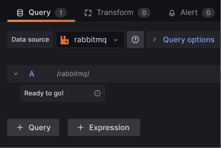221x148 pixels.
Task: Collapse query row A with chevron
Action: point(16,74)
